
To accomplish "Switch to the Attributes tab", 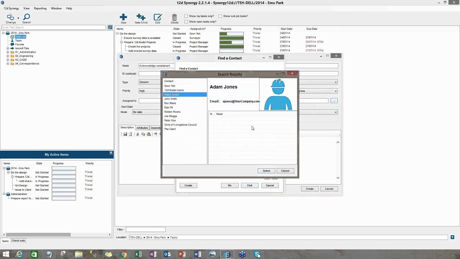I will [x=142, y=128].
